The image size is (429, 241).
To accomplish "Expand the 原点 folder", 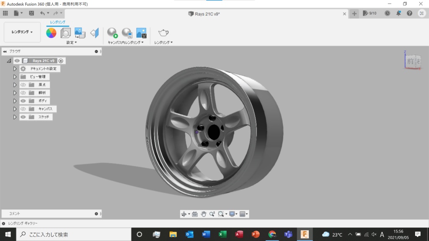I will (x=15, y=85).
